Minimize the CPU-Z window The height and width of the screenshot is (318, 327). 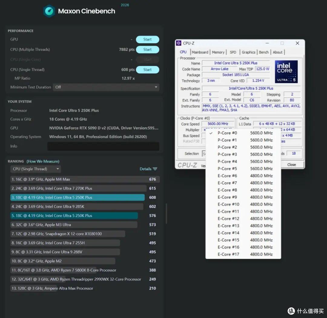267,43
